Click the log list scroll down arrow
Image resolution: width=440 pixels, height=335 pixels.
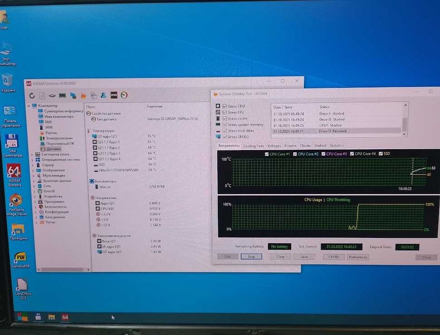click(405, 134)
